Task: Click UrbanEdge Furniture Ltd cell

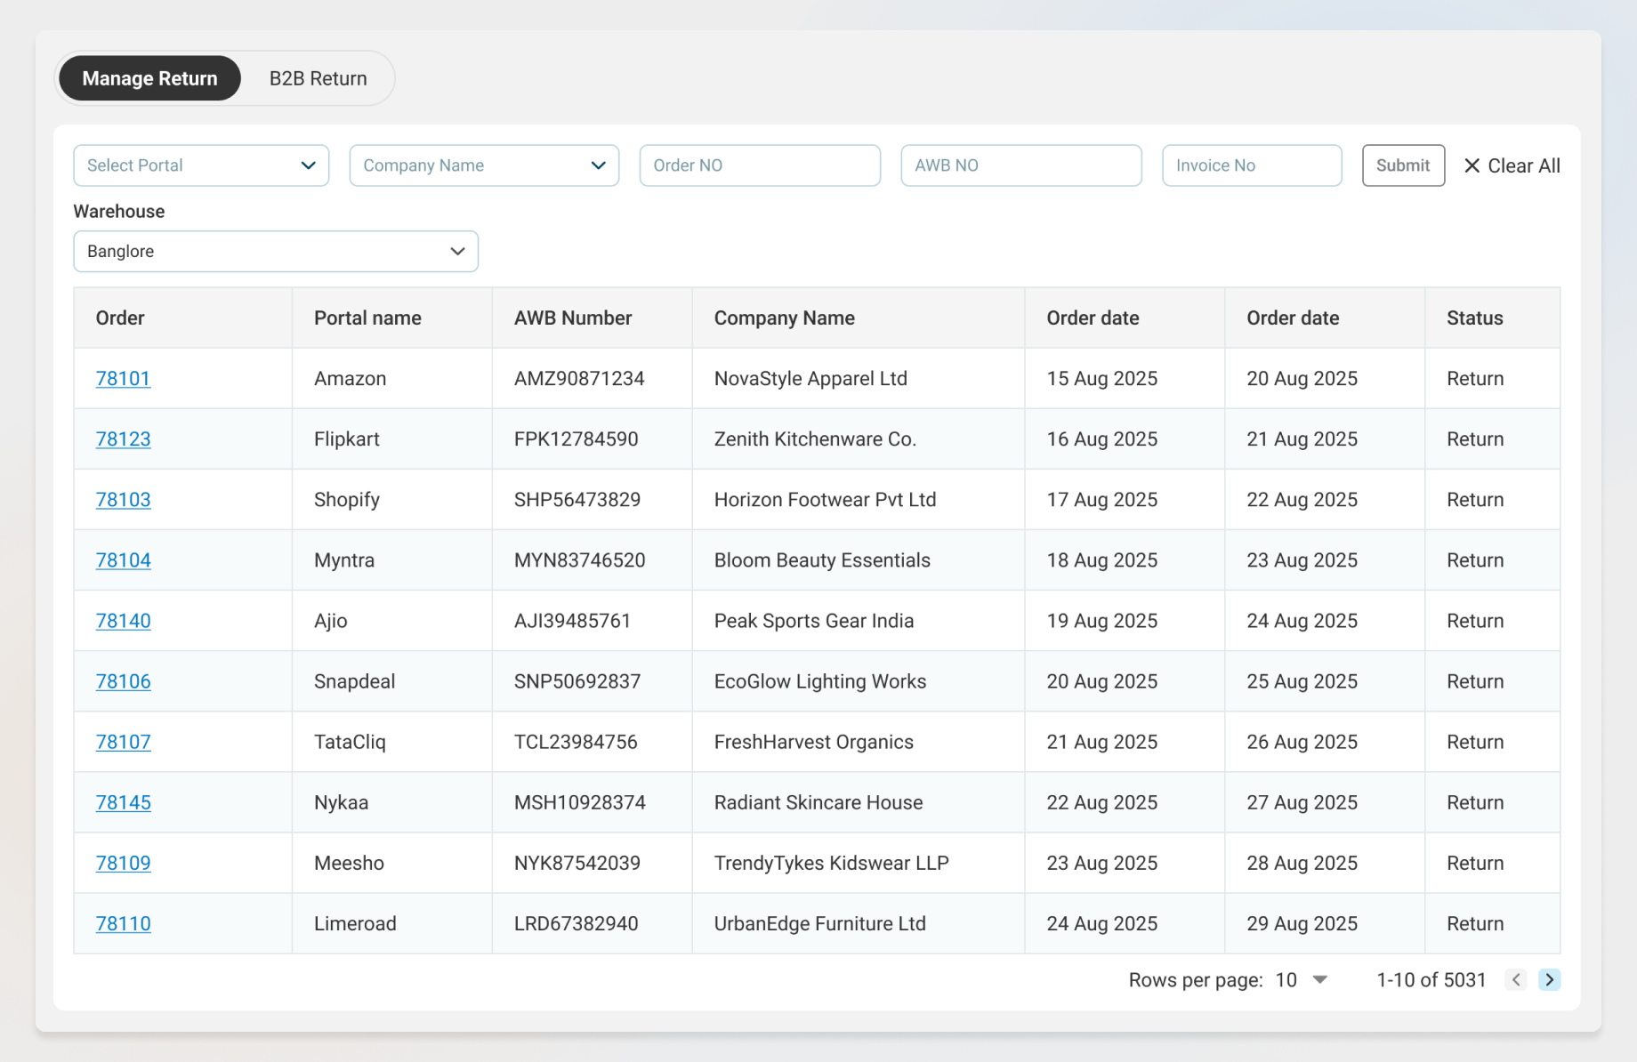Action: click(x=859, y=923)
